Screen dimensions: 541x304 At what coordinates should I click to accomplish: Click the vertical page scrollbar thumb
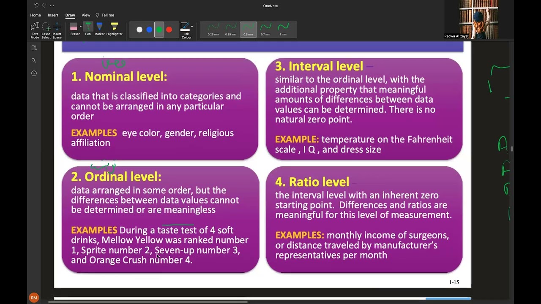point(512,149)
